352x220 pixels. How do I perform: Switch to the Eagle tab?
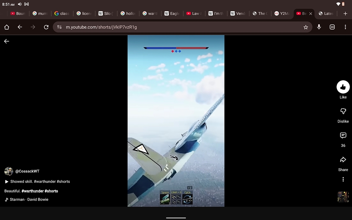[172, 13]
